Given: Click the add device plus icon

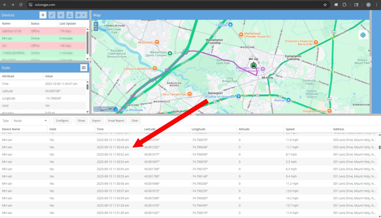Looking at the screenshot, I should click(x=43, y=15).
